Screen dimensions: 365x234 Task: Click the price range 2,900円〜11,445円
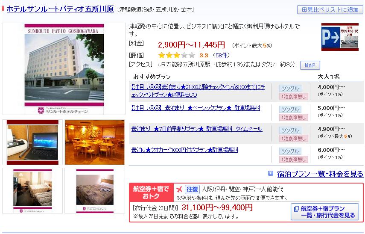click(x=191, y=45)
